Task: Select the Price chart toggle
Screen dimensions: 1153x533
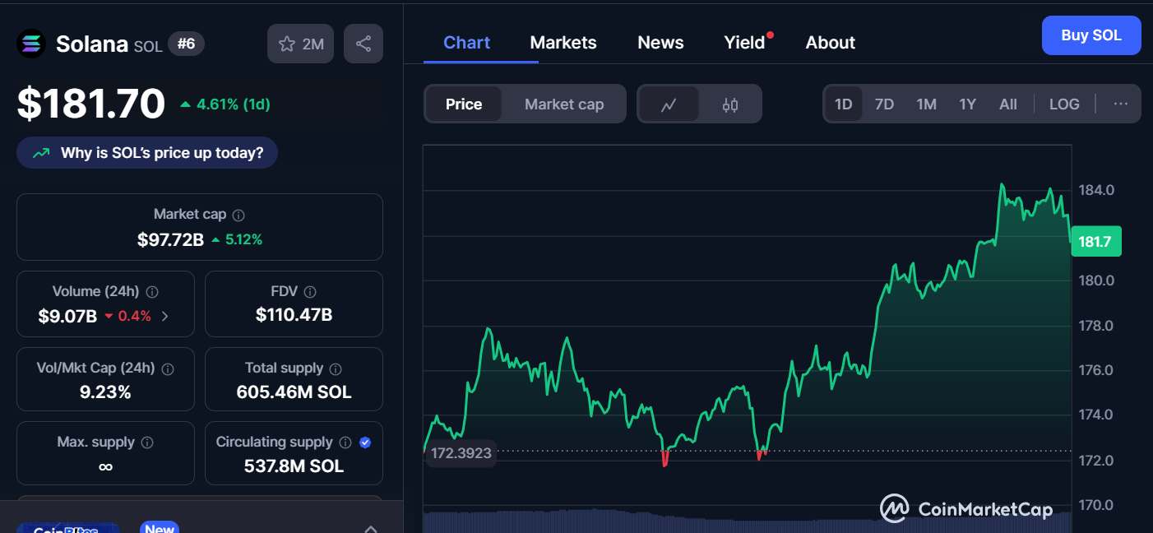Action: (464, 104)
